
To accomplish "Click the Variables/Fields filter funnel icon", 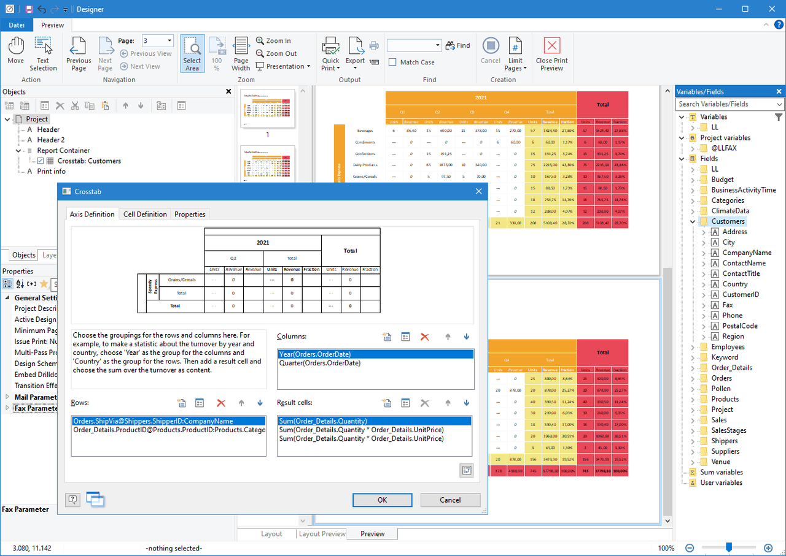I will [779, 116].
